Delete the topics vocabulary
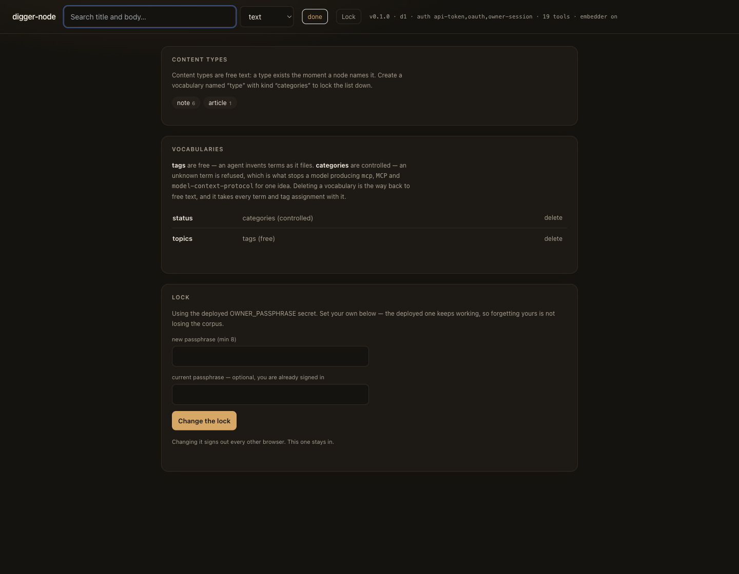Image resolution: width=739 pixels, height=574 pixels. pos(553,239)
